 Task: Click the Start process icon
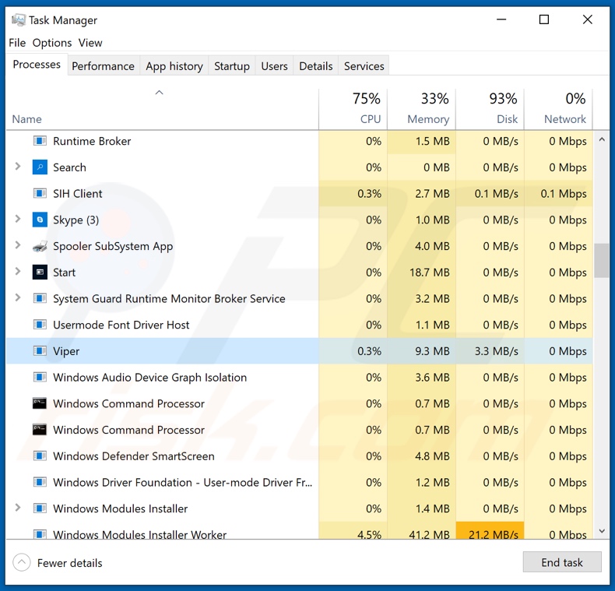(x=40, y=272)
